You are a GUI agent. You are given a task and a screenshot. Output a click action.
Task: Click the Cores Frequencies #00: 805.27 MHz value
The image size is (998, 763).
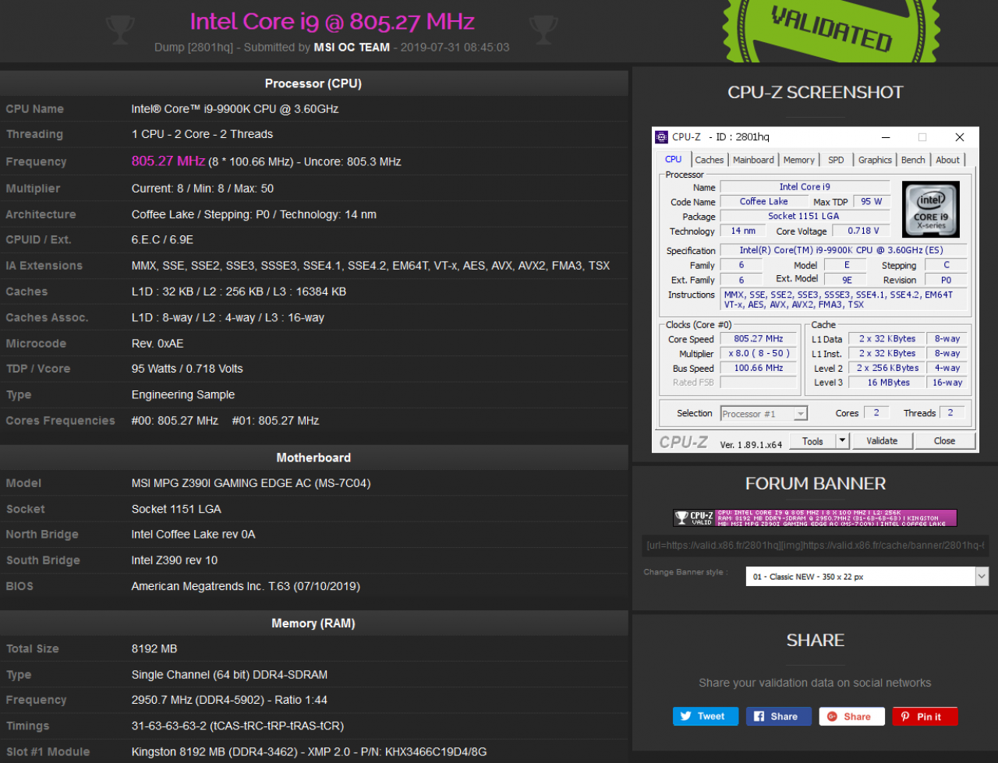point(175,421)
